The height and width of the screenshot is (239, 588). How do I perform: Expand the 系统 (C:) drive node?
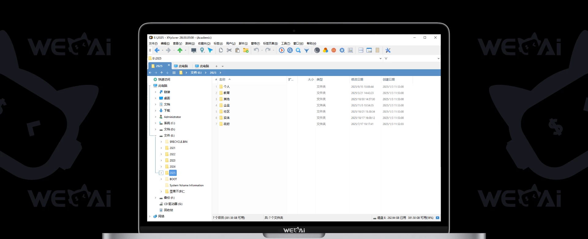coord(156,123)
